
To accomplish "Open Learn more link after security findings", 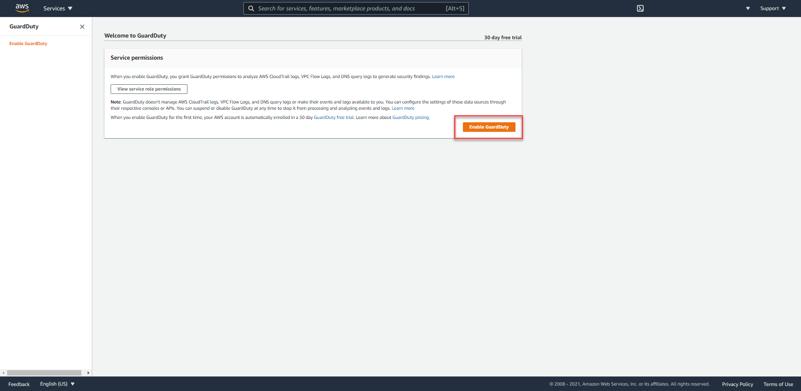I will (443, 76).
